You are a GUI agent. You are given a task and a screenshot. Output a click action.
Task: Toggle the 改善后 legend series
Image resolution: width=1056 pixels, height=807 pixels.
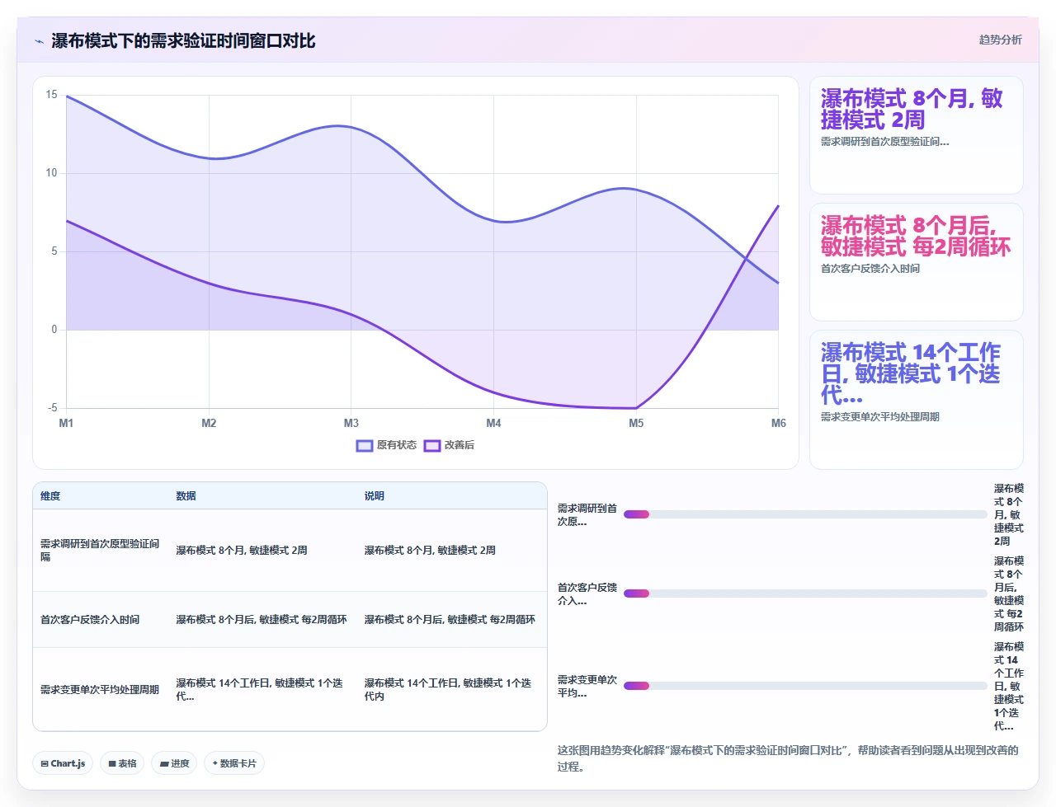(x=449, y=445)
